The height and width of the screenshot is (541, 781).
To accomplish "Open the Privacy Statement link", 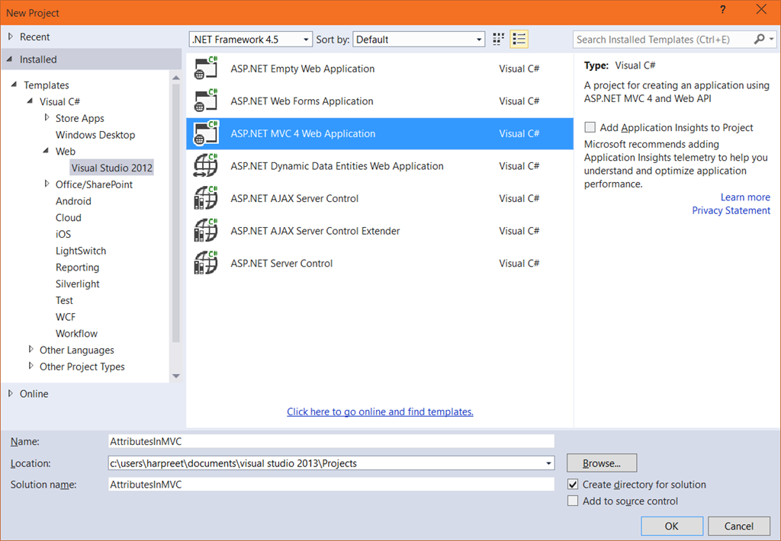I will [x=731, y=210].
